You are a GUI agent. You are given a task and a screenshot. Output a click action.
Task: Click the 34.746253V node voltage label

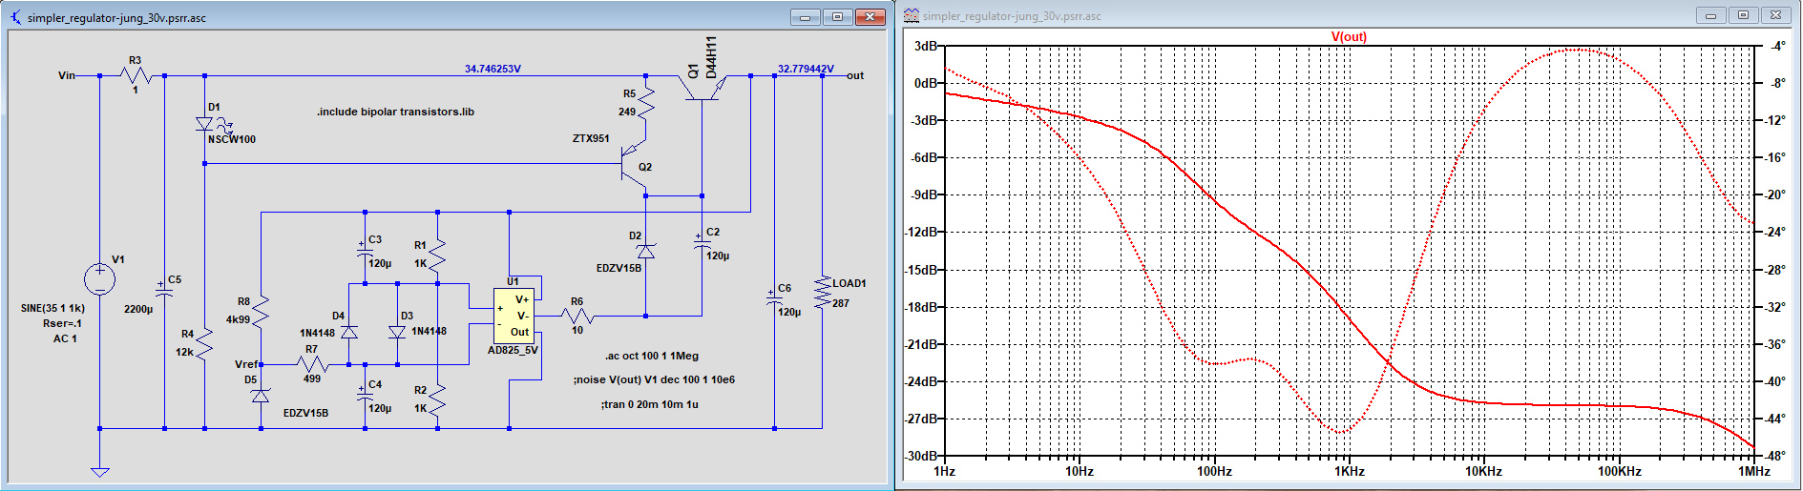(x=493, y=69)
